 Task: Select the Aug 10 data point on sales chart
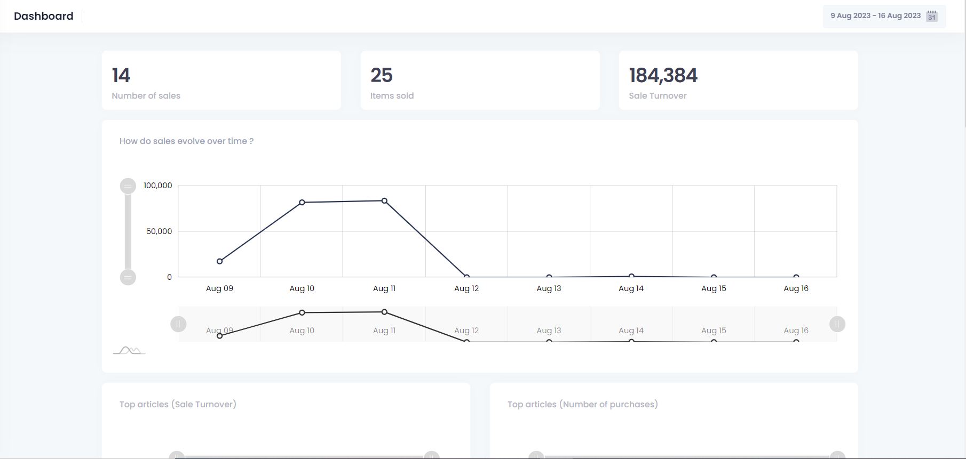coord(302,203)
